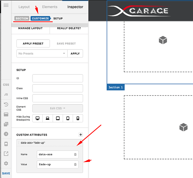The image size is (193, 178).
Task: Open the history clock icon
Action: 6,105
